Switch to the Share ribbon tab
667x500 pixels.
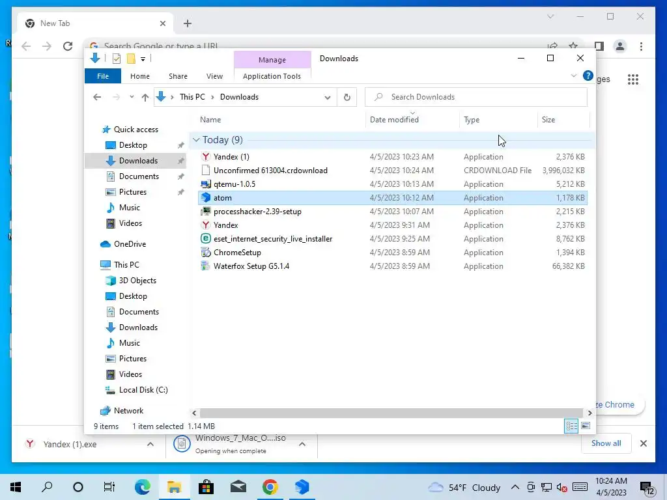[x=178, y=76]
